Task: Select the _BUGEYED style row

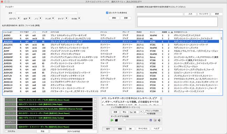Action: click(111, 38)
